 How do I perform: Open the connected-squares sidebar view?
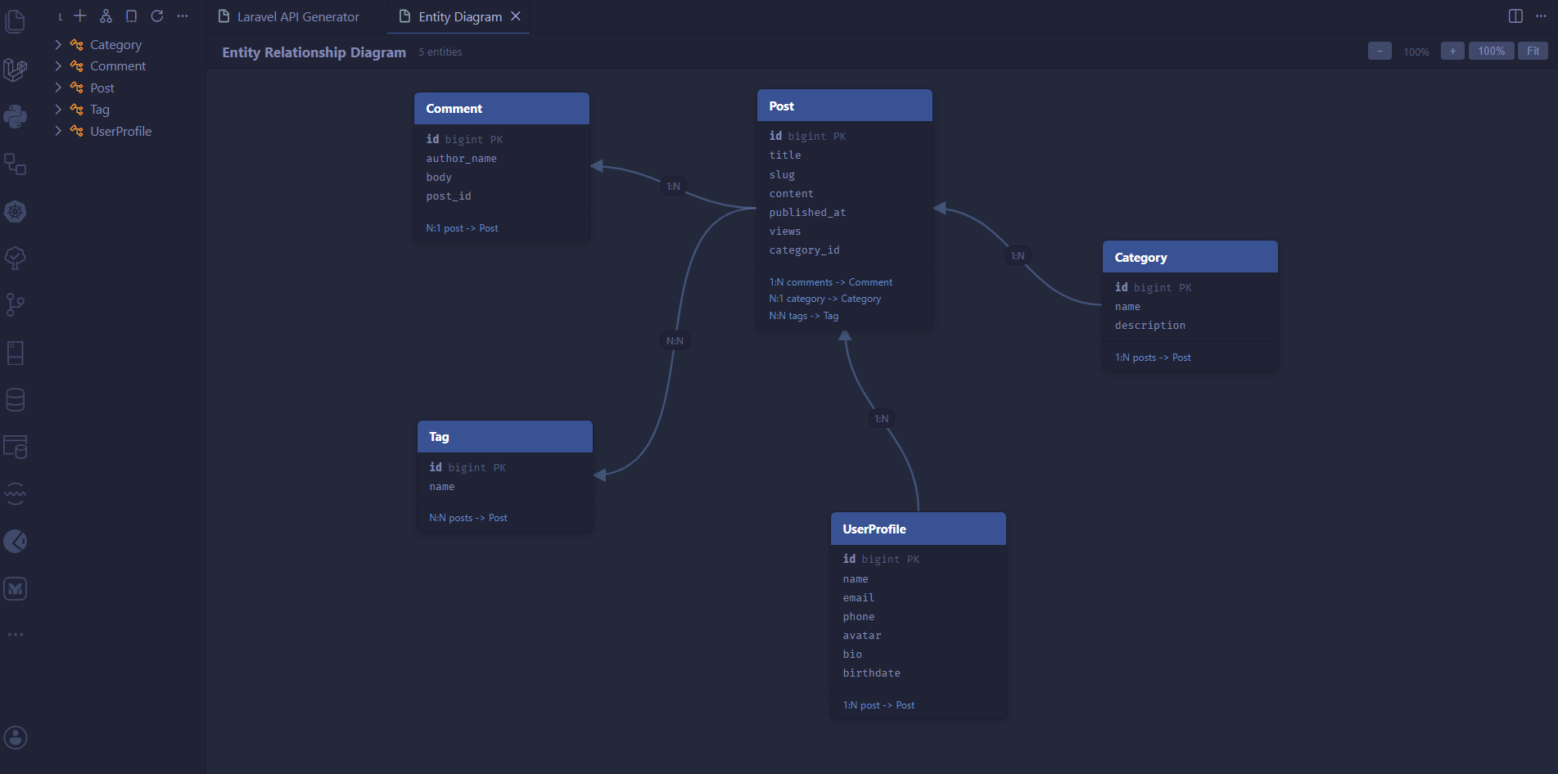15,164
